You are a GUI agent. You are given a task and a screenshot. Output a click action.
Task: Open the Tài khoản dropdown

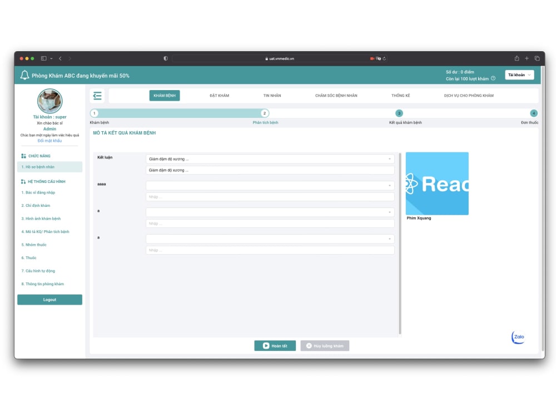click(x=519, y=75)
